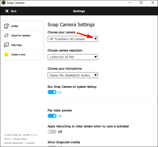The height and width of the screenshot is (147, 158).
Task: Toggle Run Snap Camera on system startup
Action: 52,92
